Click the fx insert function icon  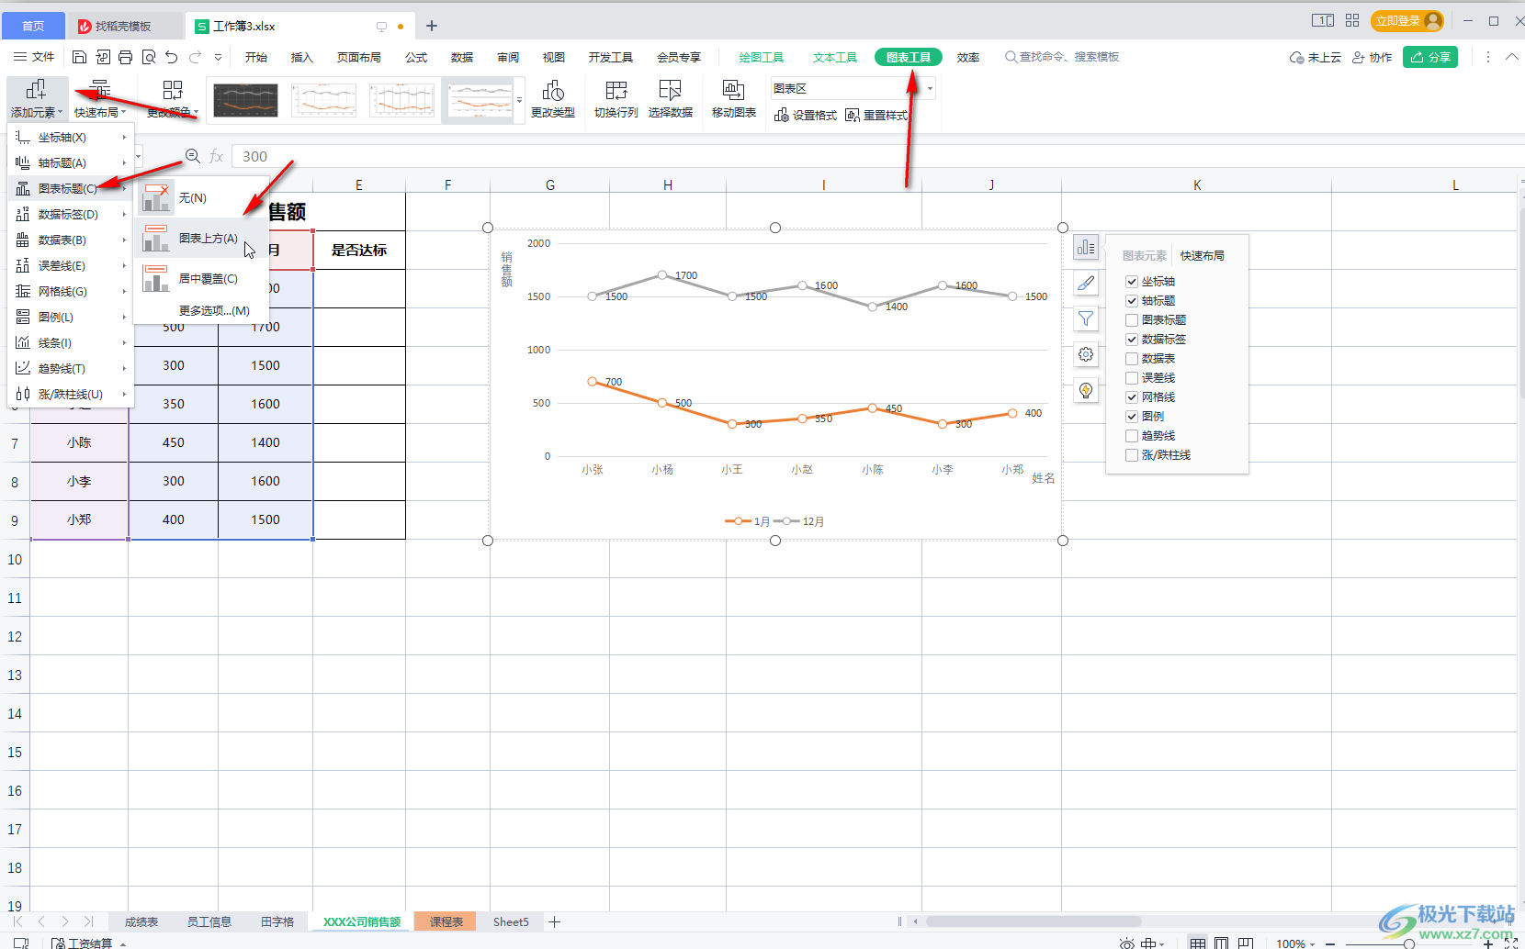[217, 156]
